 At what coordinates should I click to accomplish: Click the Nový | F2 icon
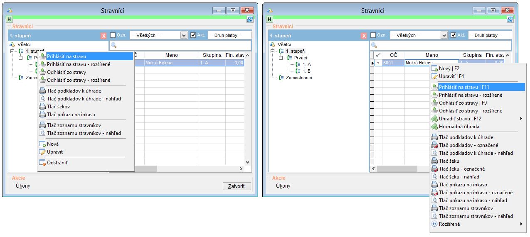click(x=434, y=68)
